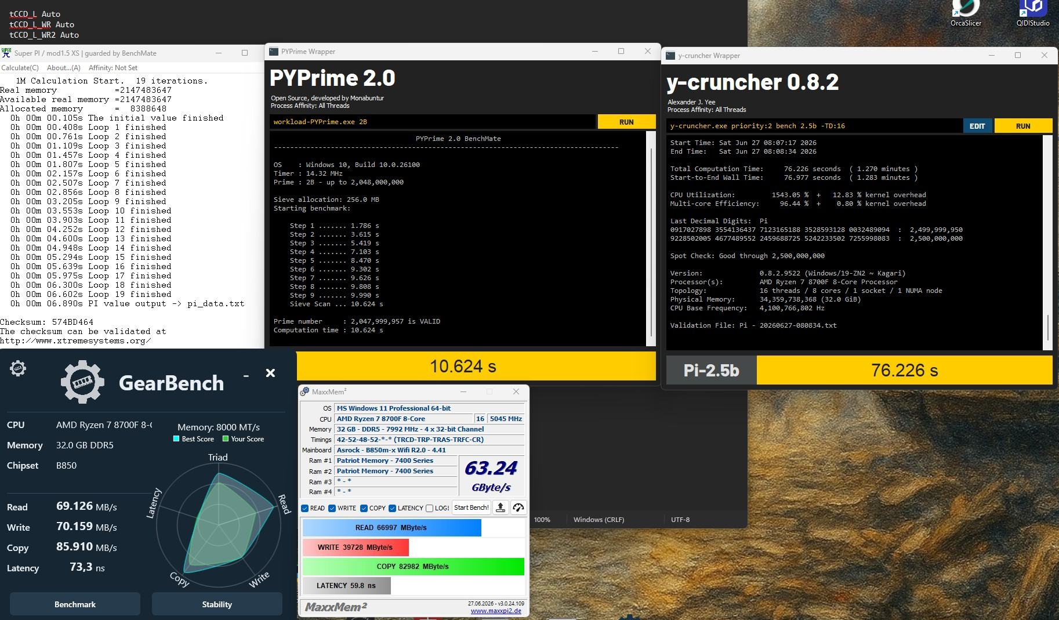The width and height of the screenshot is (1059, 620).
Task: Click UTF-8 encoding in the status bar
Action: [x=680, y=520]
